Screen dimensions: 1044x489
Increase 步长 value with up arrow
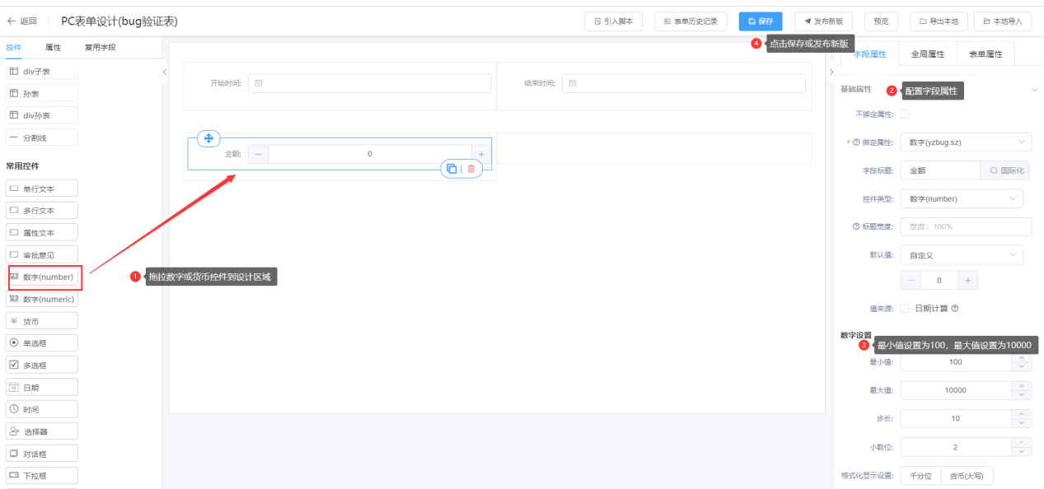click(x=1022, y=414)
